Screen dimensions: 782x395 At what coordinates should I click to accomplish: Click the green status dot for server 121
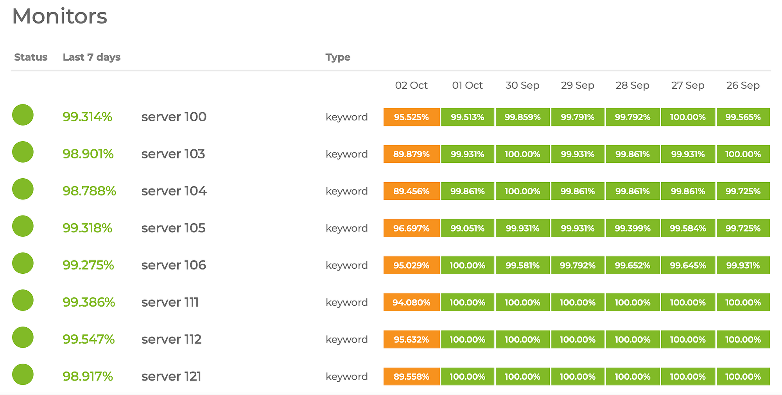pyautogui.click(x=23, y=374)
